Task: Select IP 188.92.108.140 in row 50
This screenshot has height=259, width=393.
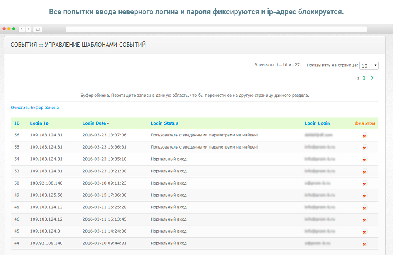Action: [46, 183]
